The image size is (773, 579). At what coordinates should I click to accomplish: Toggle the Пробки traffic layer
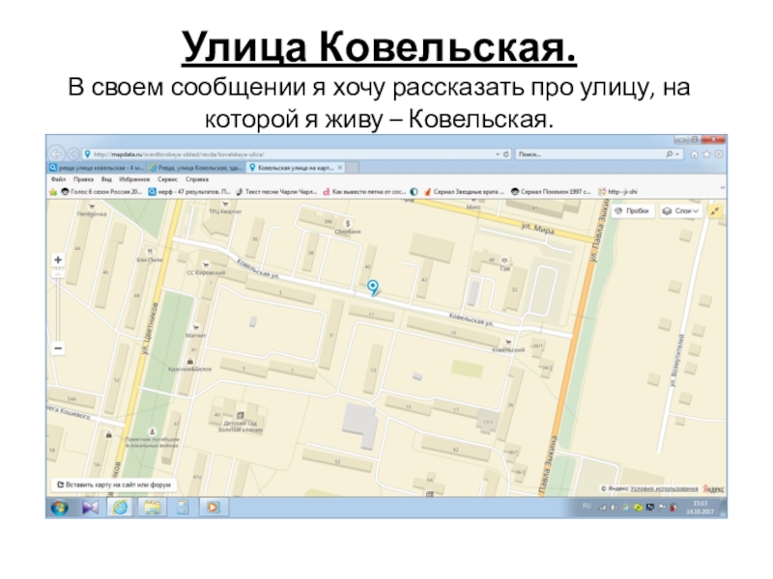click(632, 210)
